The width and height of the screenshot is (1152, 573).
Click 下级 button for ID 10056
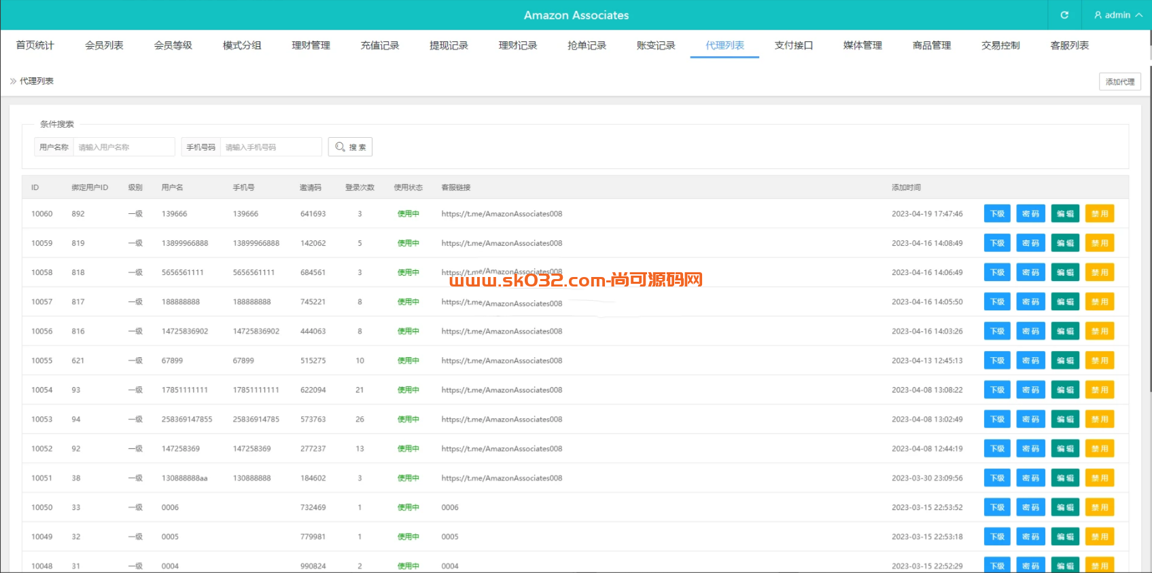coord(997,331)
